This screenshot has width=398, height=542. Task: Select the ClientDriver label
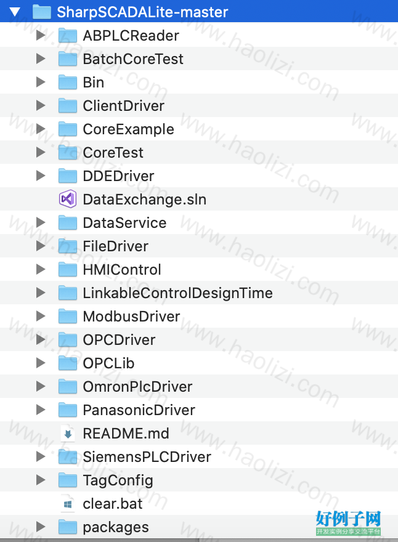123,106
